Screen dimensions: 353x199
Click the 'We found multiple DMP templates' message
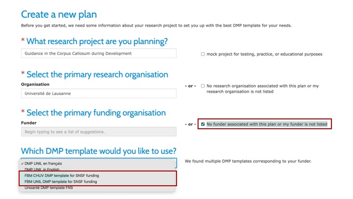248,161
